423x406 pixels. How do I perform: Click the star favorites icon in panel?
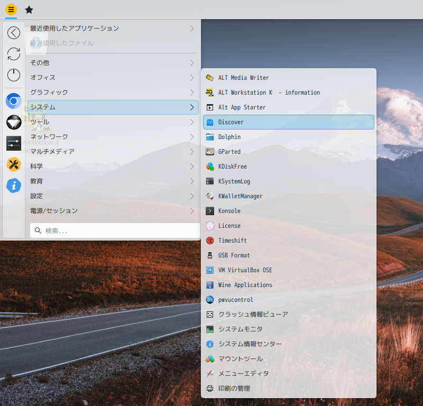[x=29, y=10]
